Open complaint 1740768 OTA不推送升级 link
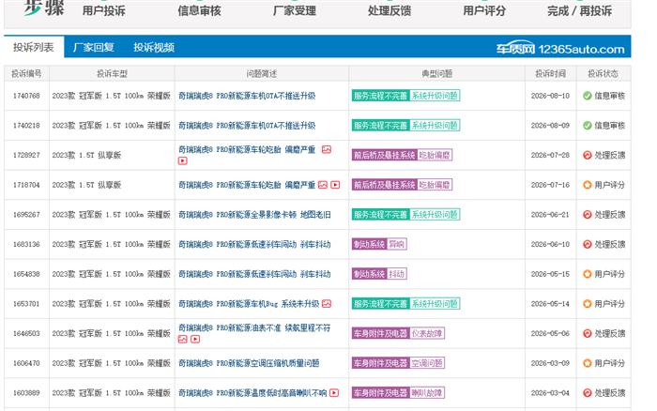657x411 pixels. pos(247,96)
